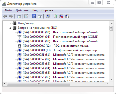Click the horizontal scrollbar right arrow
This screenshot has height=94, width=116.
click(x=107, y=83)
